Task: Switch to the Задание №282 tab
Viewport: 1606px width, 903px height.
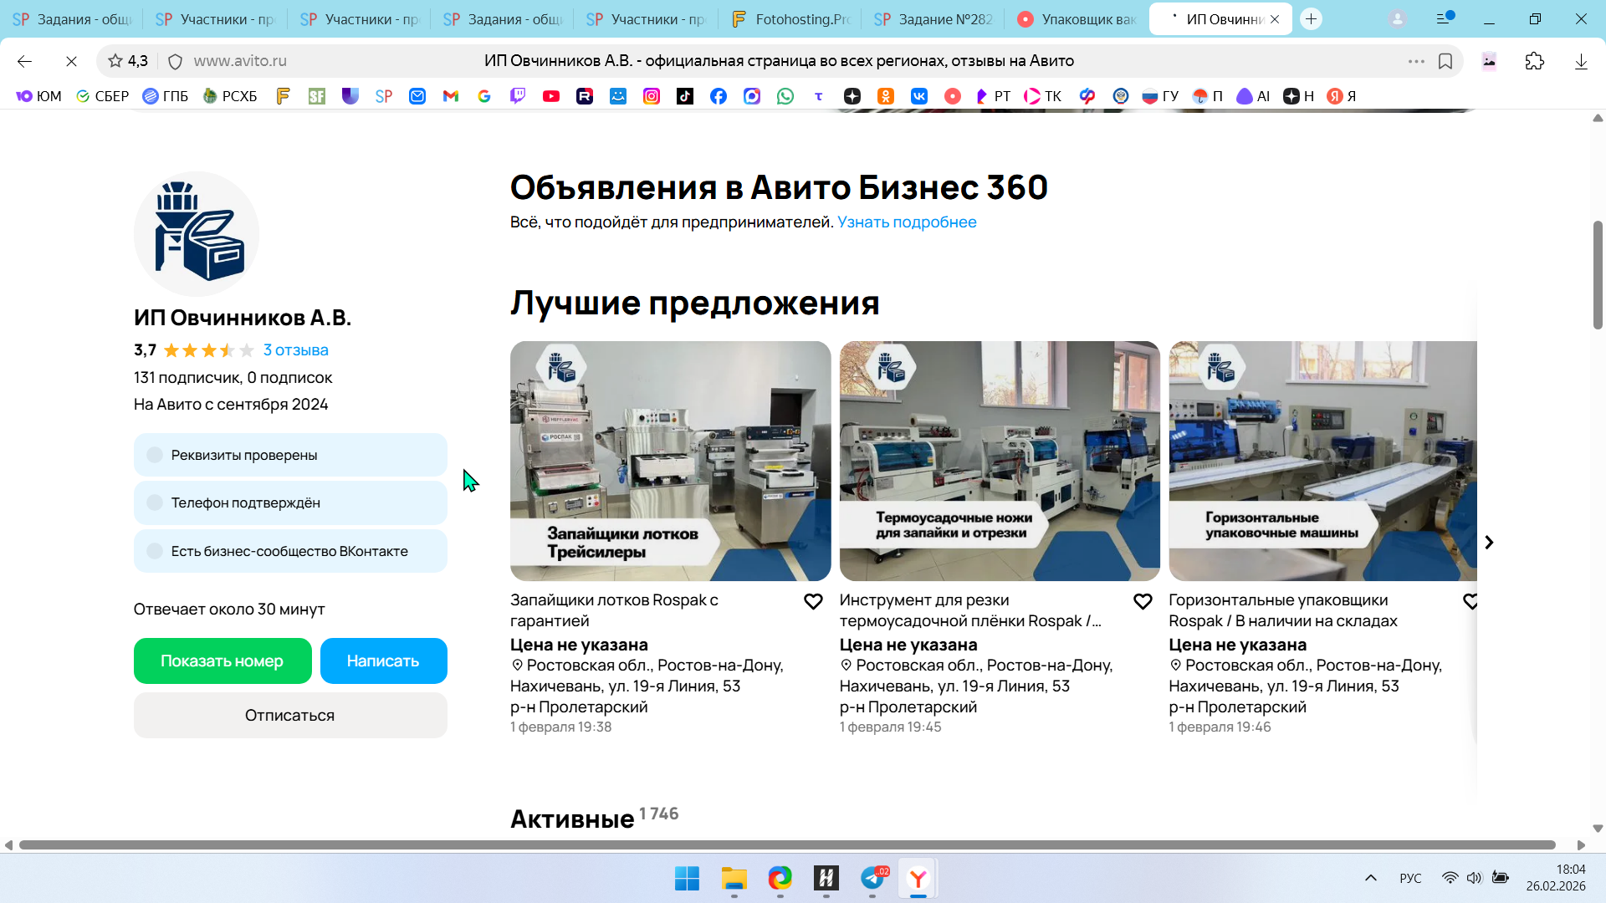Action: (x=934, y=19)
